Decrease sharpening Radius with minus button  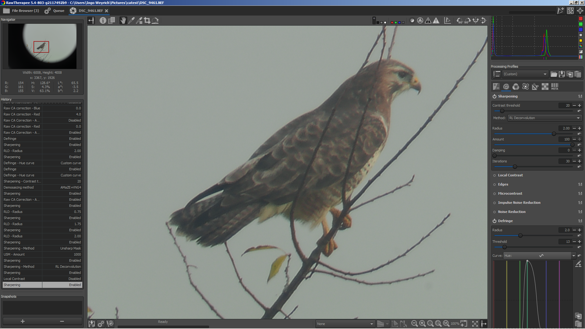tap(574, 128)
